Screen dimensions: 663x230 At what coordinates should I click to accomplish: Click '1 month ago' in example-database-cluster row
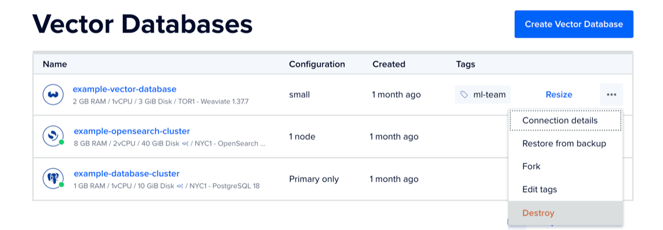click(x=394, y=179)
